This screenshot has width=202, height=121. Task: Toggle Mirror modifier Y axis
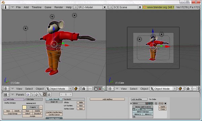pyautogui.click(x=136, y=110)
